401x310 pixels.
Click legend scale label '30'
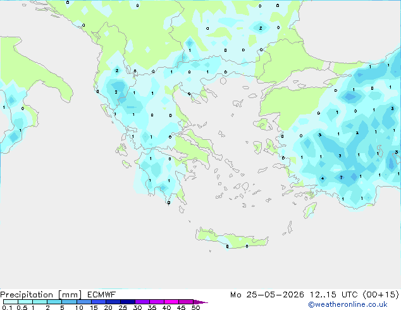[137, 307]
